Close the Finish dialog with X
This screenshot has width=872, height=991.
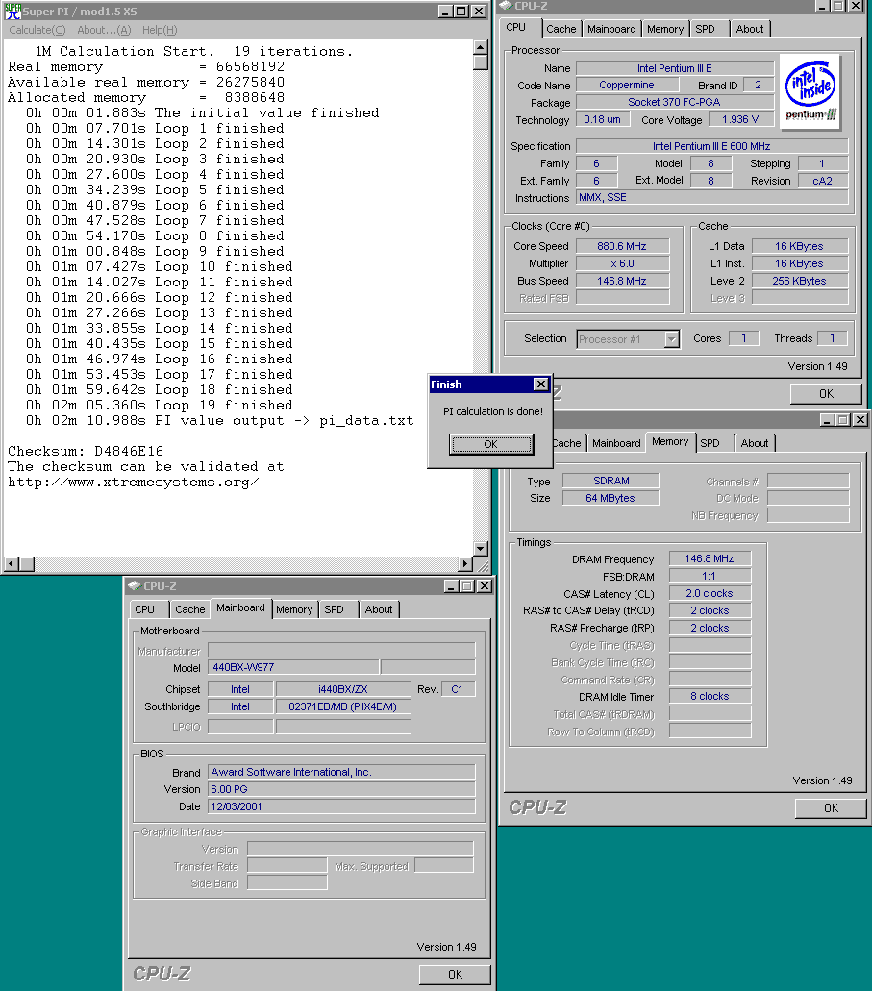[541, 384]
